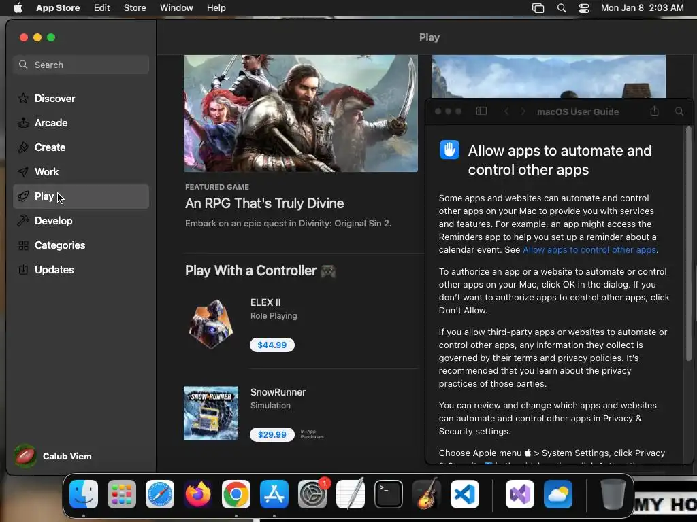Open GarageBand from the Dock
Viewport: 697px width, 522px height.
click(x=427, y=494)
